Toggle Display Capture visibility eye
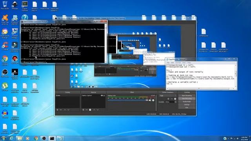The image size is (251, 141). (102, 96)
